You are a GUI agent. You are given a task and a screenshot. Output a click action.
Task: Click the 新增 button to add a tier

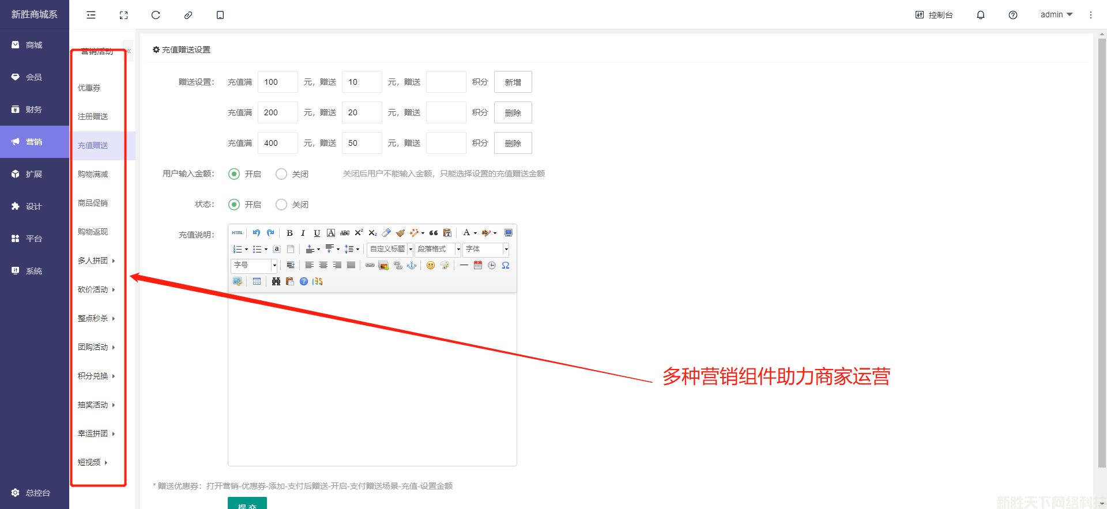[x=513, y=82]
